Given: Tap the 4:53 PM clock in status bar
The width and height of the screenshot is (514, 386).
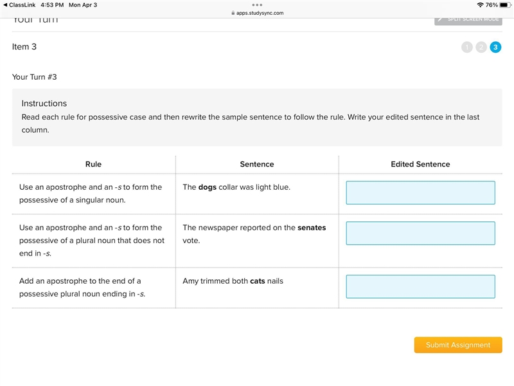Looking at the screenshot, I should 52,5.
